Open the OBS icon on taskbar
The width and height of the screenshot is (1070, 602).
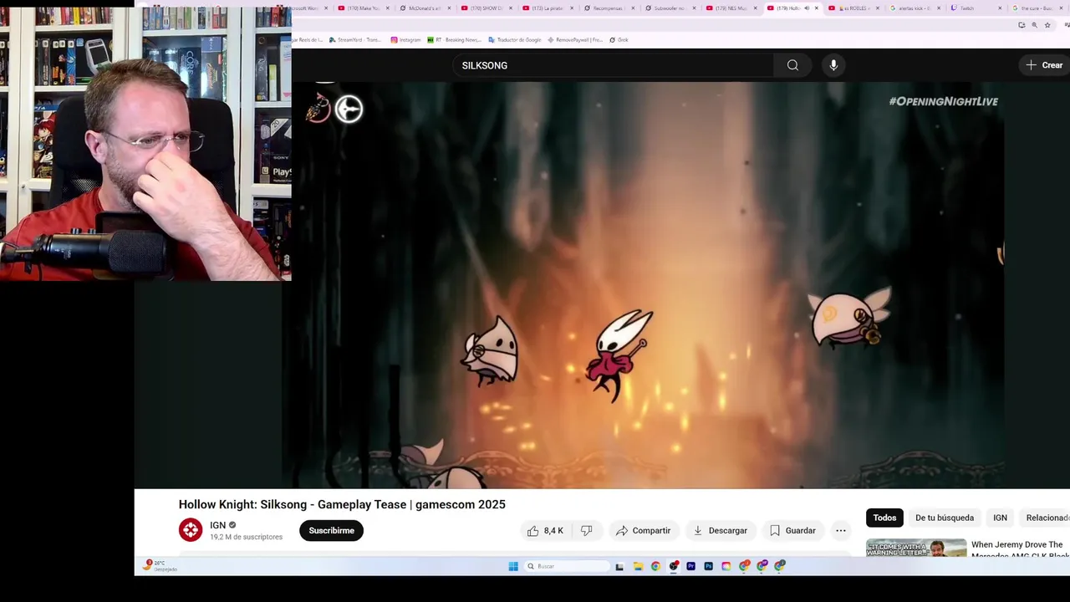[x=673, y=566]
